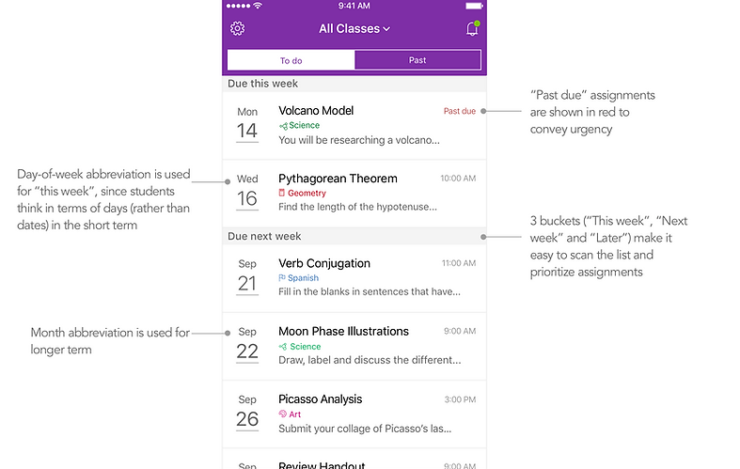Tap the Wi-Fi icon in status bar
Image resolution: width=740 pixels, height=469 pixels.
coord(258,6)
